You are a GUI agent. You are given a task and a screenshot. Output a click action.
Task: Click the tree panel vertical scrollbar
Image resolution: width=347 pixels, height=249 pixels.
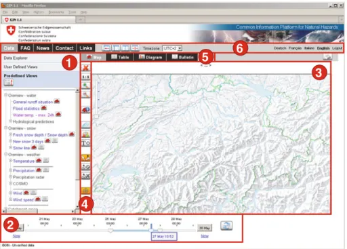point(77,148)
